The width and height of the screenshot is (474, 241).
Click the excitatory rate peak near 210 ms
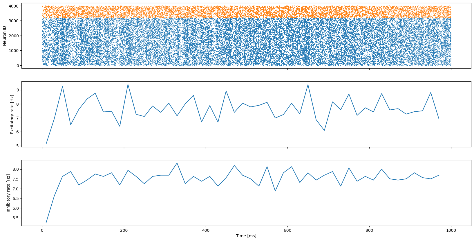128,84
